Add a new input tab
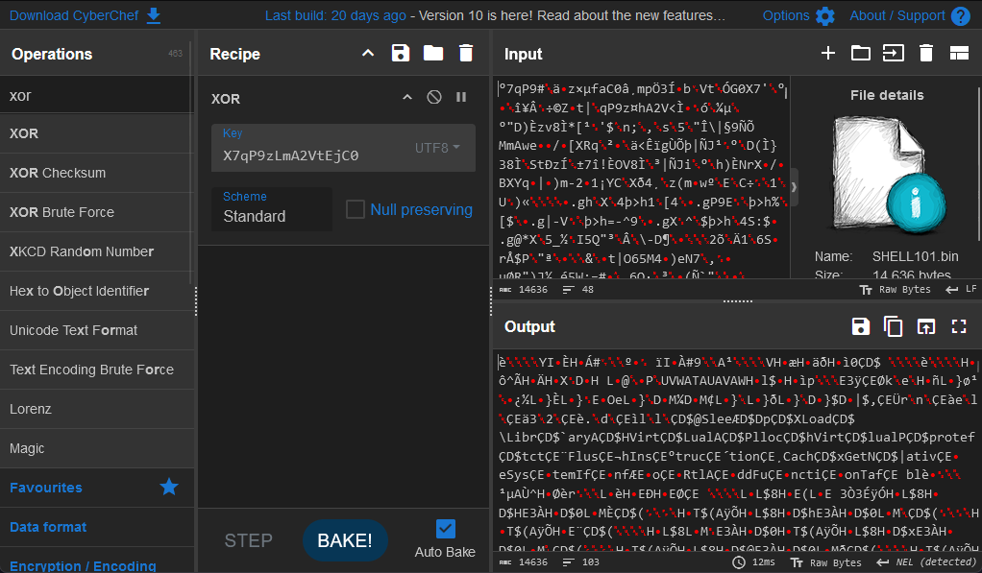This screenshot has width=982, height=573. [827, 54]
